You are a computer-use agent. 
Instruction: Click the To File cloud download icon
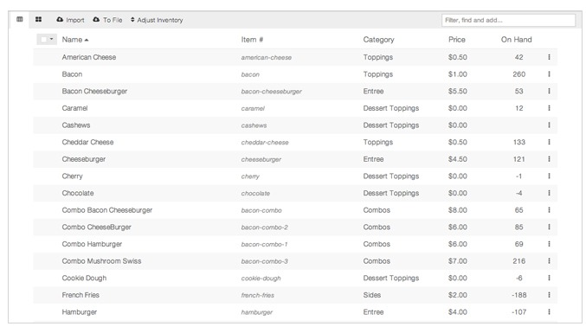pos(96,19)
